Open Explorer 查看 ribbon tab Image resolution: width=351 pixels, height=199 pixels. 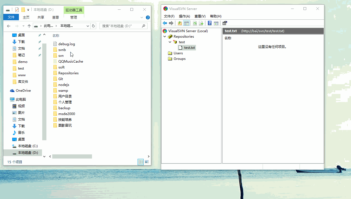coord(56,17)
